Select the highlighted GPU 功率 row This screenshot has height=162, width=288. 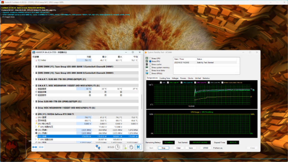(88, 136)
